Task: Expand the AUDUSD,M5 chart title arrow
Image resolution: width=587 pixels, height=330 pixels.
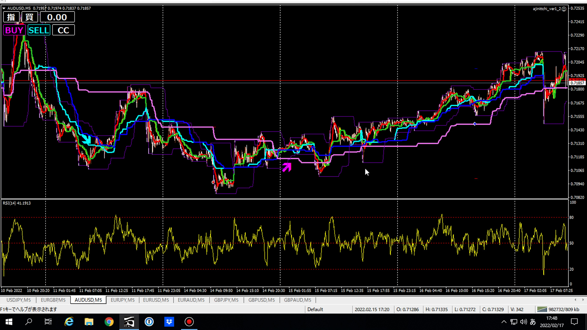Action: pos(4,8)
